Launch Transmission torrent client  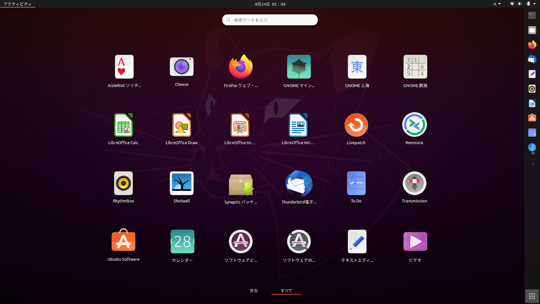tap(414, 183)
